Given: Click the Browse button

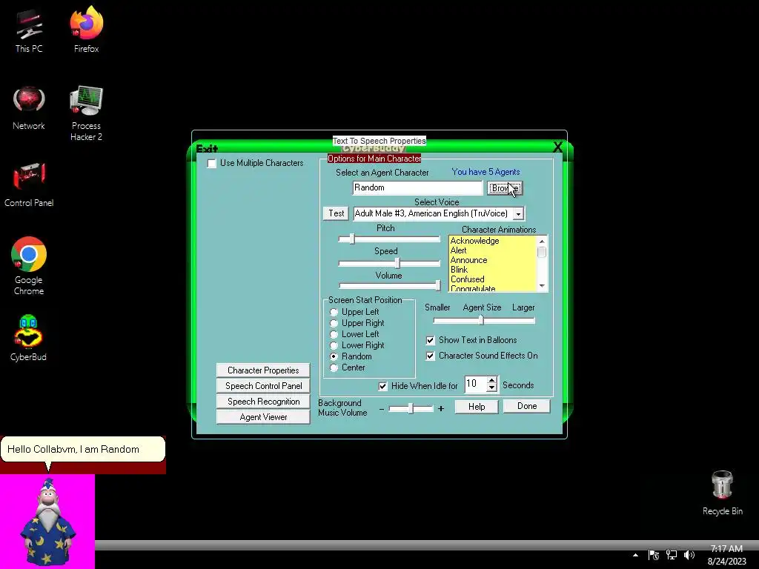Looking at the screenshot, I should tap(504, 188).
